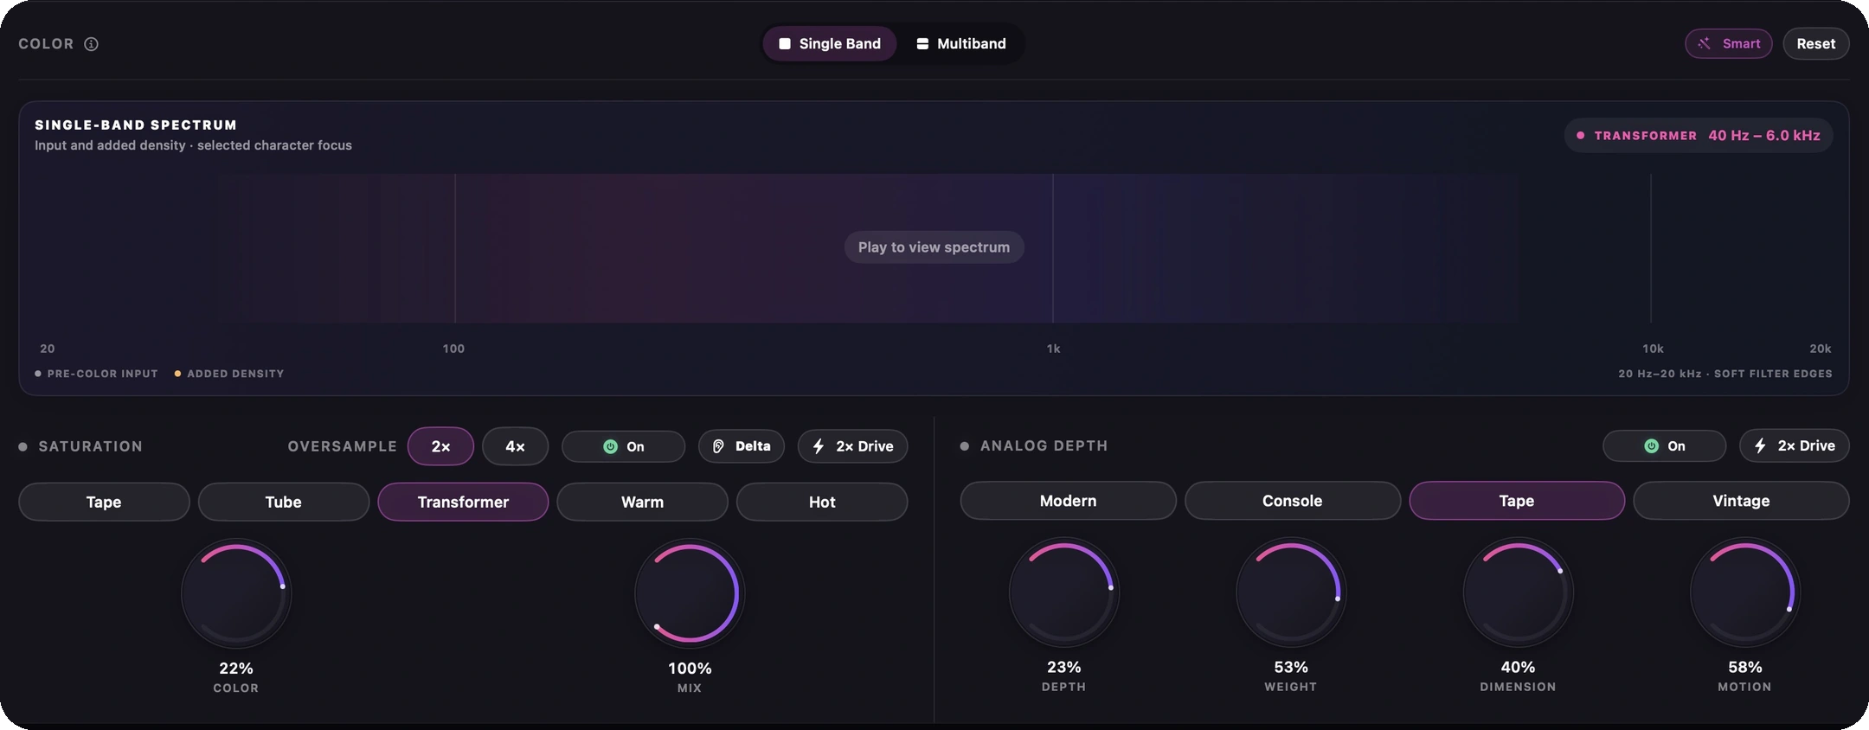
Task: Click the Weight knob at 53%
Action: click(x=1291, y=592)
